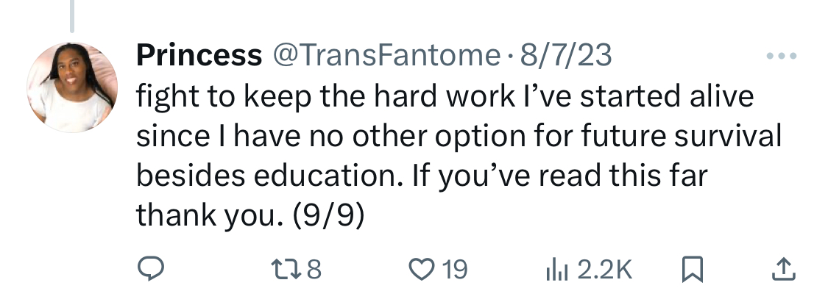This screenshot has width=828, height=302.
Task: Click the 'besides education' text line
Action: pos(422,176)
